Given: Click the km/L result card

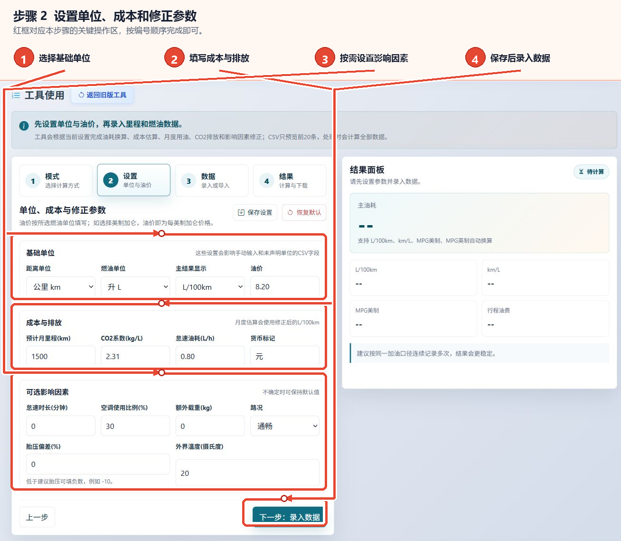Looking at the screenshot, I should (546, 278).
